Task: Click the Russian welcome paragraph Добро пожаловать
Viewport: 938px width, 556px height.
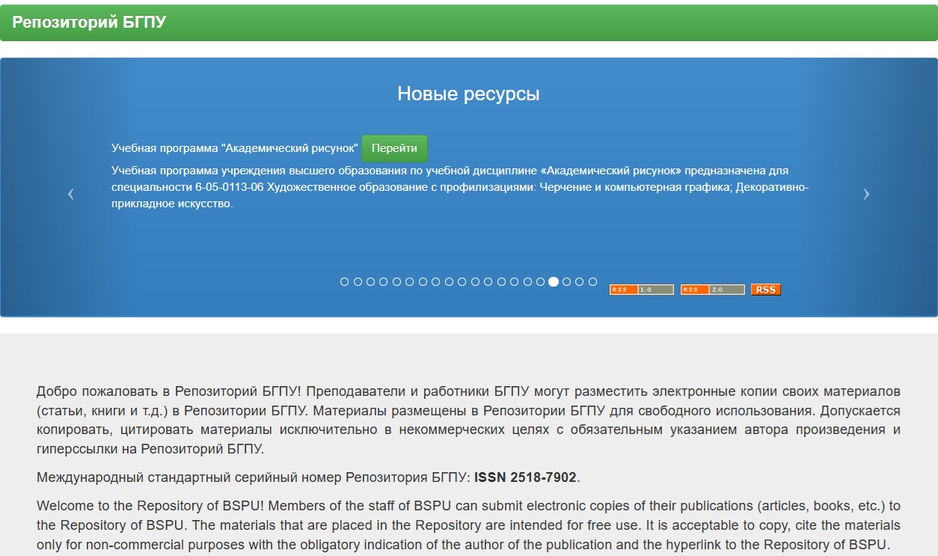Action: (468, 421)
